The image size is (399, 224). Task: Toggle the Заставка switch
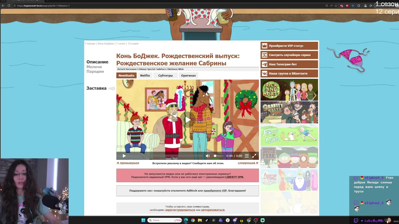coord(112,89)
